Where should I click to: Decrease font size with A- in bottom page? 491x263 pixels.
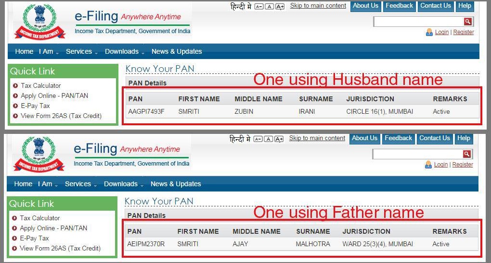click(x=258, y=139)
